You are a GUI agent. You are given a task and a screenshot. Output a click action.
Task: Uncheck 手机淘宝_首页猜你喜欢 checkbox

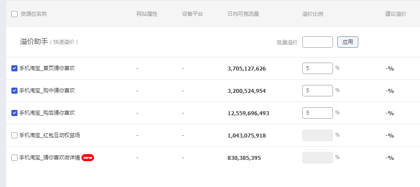point(14,68)
